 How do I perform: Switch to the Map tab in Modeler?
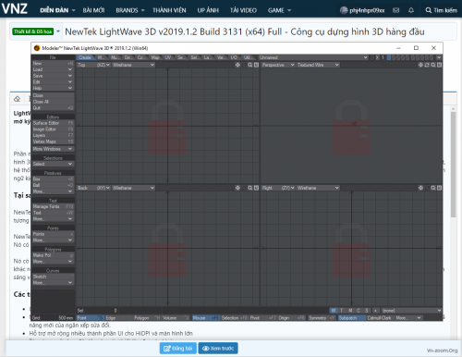coord(155,57)
